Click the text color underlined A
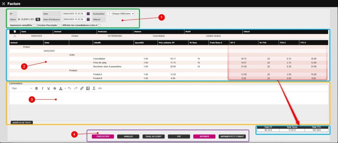Image resolution: width=338 pixels, height=143 pixels. 61,88
